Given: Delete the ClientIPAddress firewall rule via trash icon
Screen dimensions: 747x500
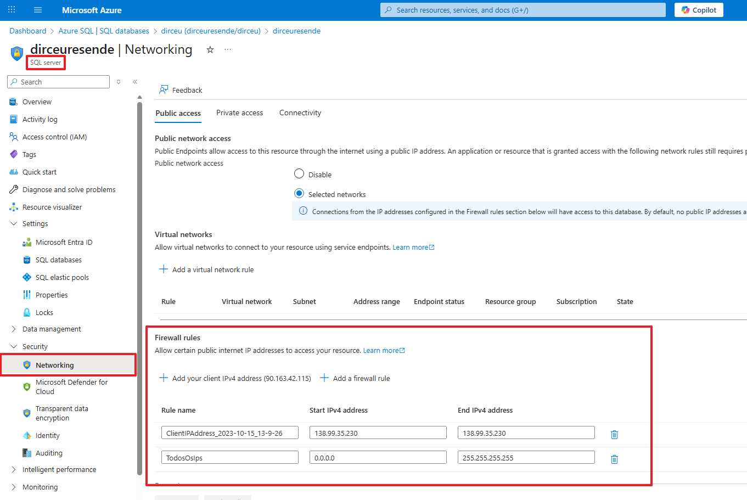Looking at the screenshot, I should pos(614,435).
